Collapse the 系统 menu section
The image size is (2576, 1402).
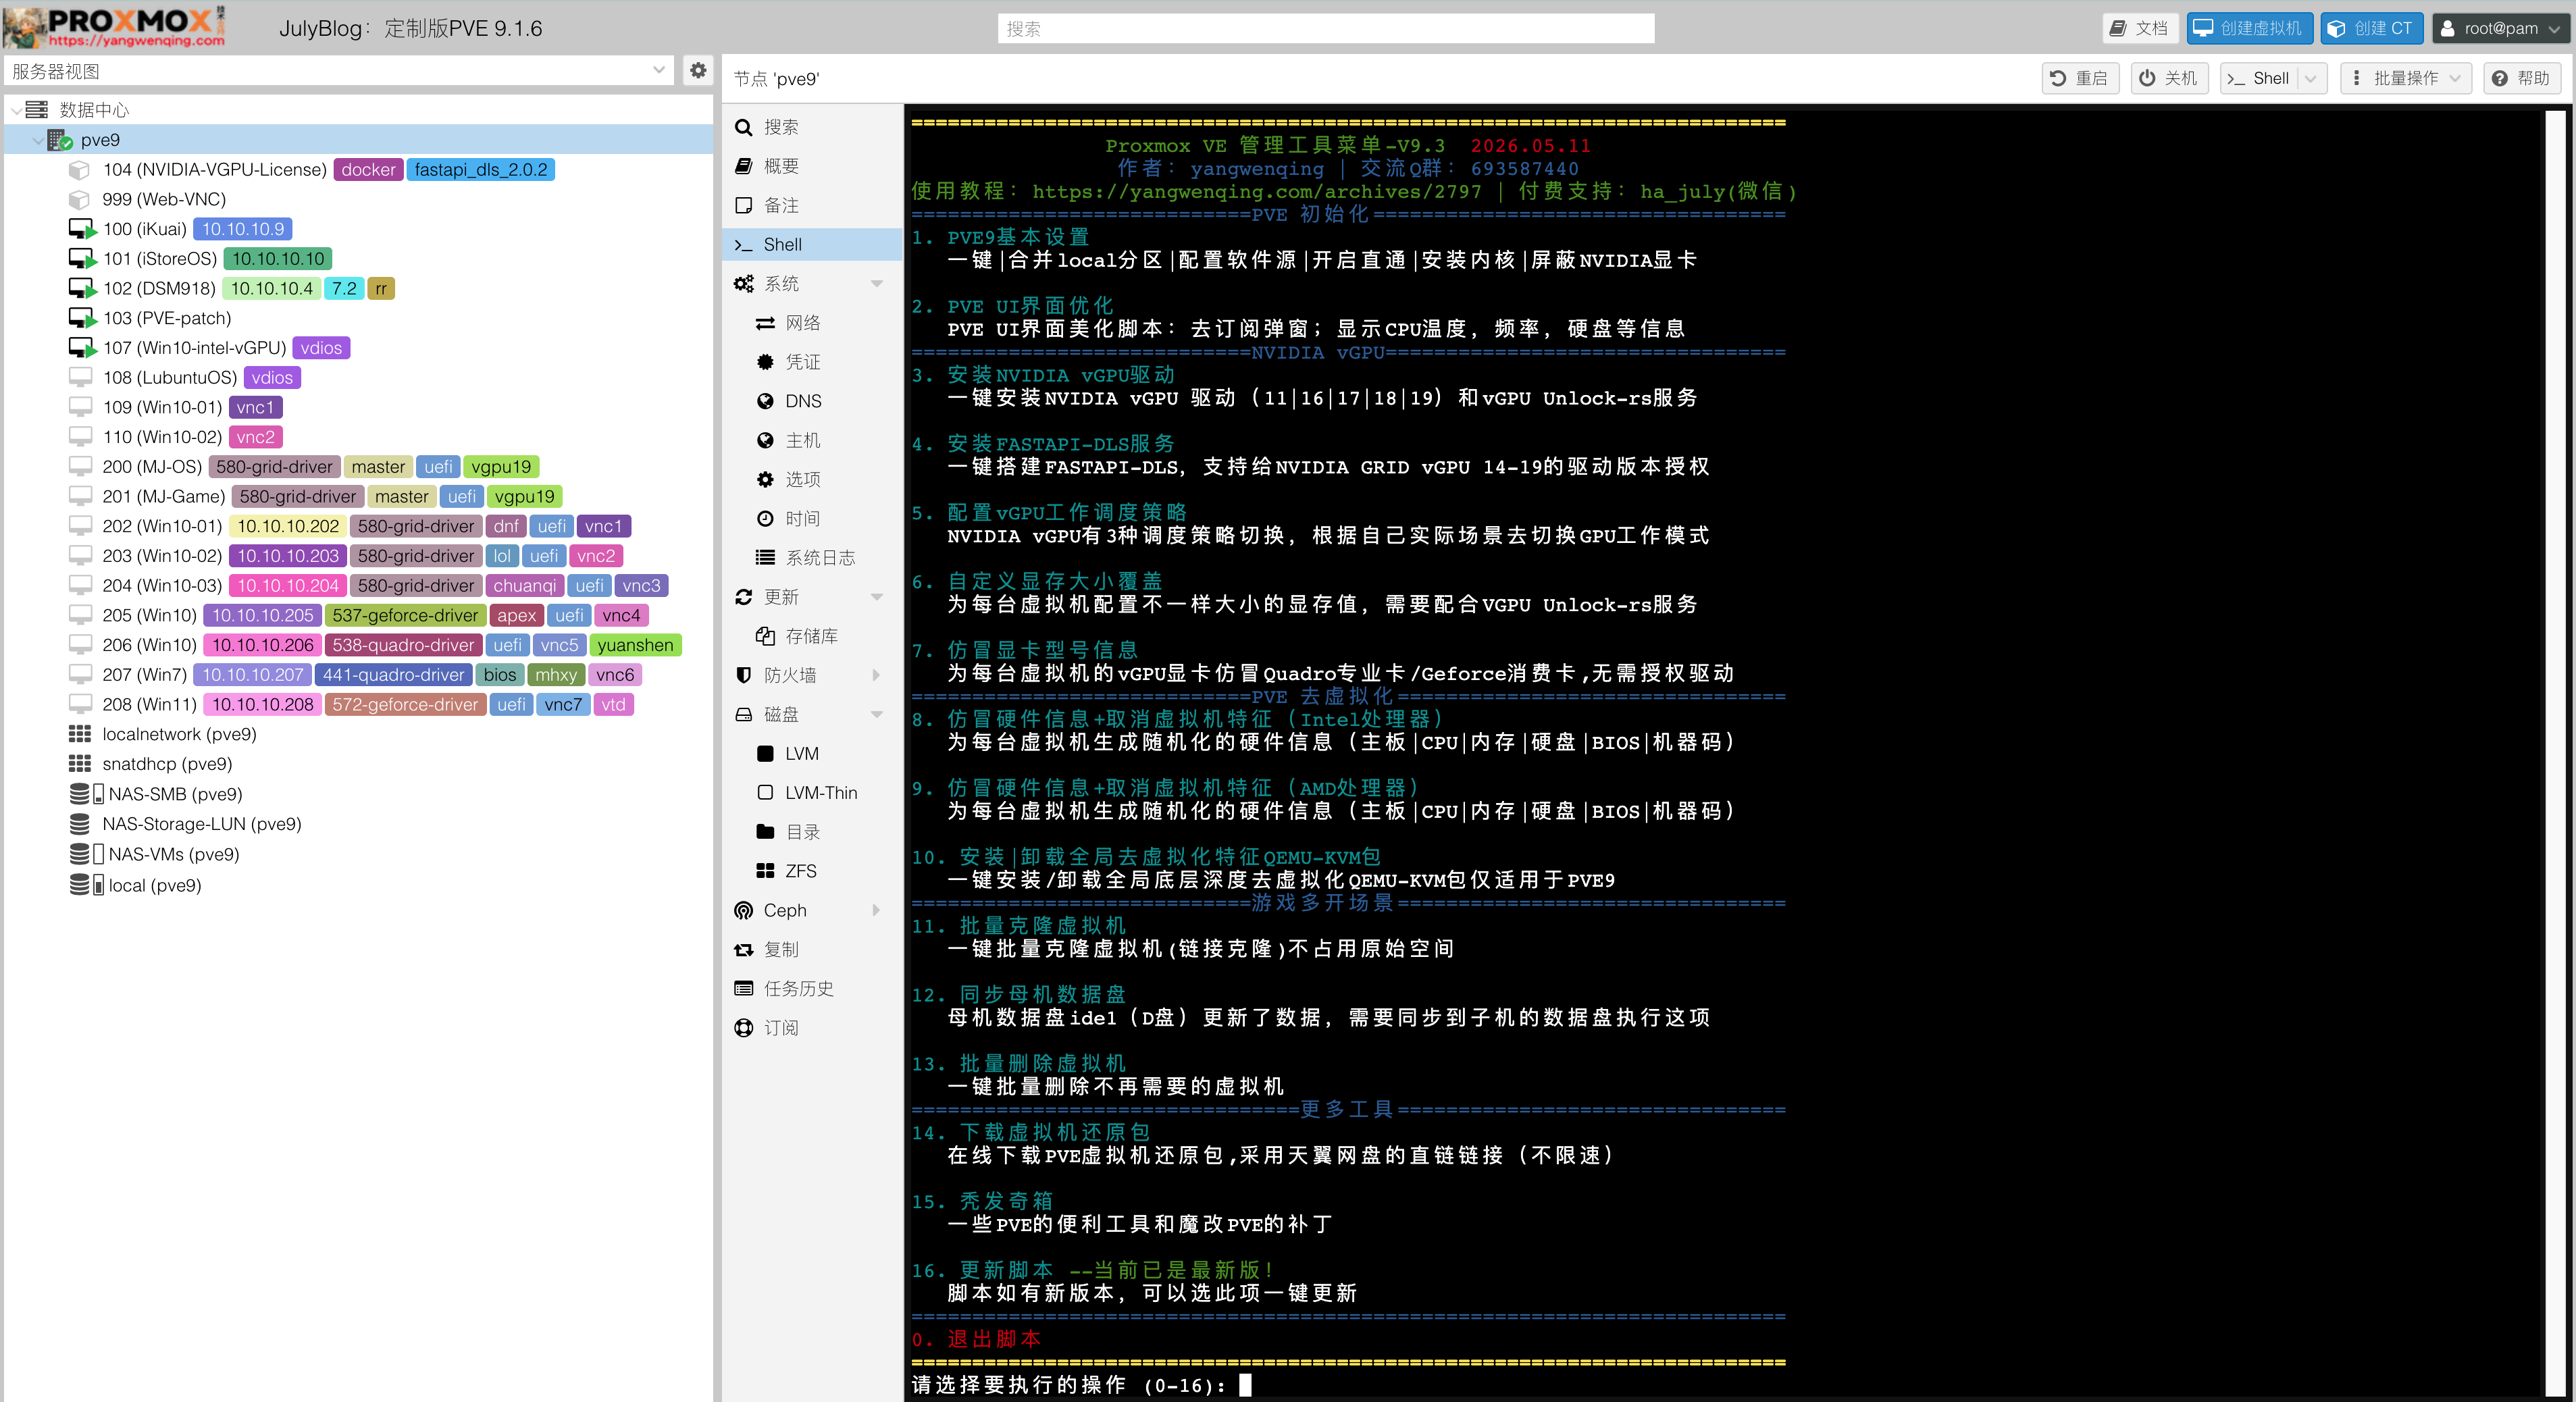[877, 284]
